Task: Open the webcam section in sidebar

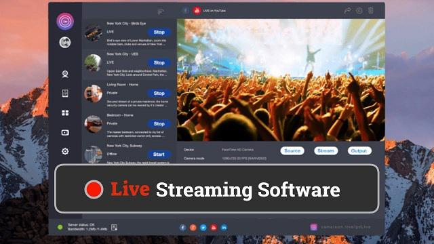Action: point(65,74)
